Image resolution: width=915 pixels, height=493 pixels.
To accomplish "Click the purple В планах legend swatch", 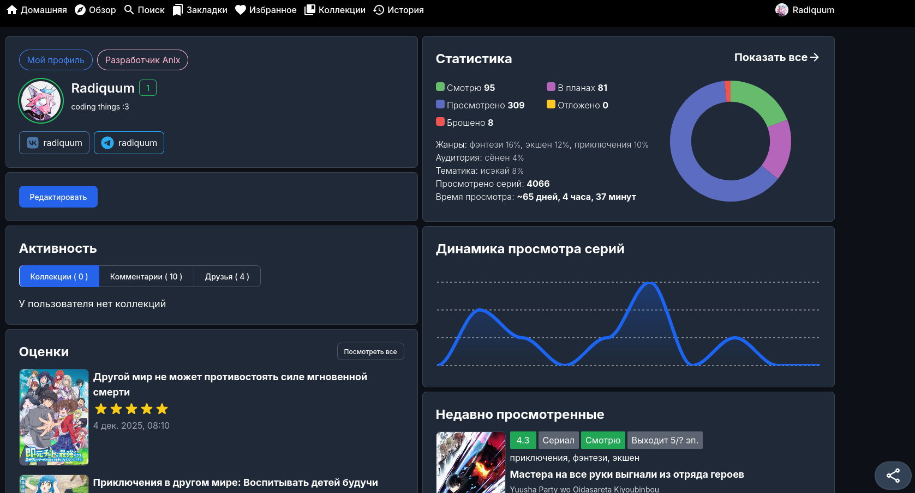I will pyautogui.click(x=551, y=87).
